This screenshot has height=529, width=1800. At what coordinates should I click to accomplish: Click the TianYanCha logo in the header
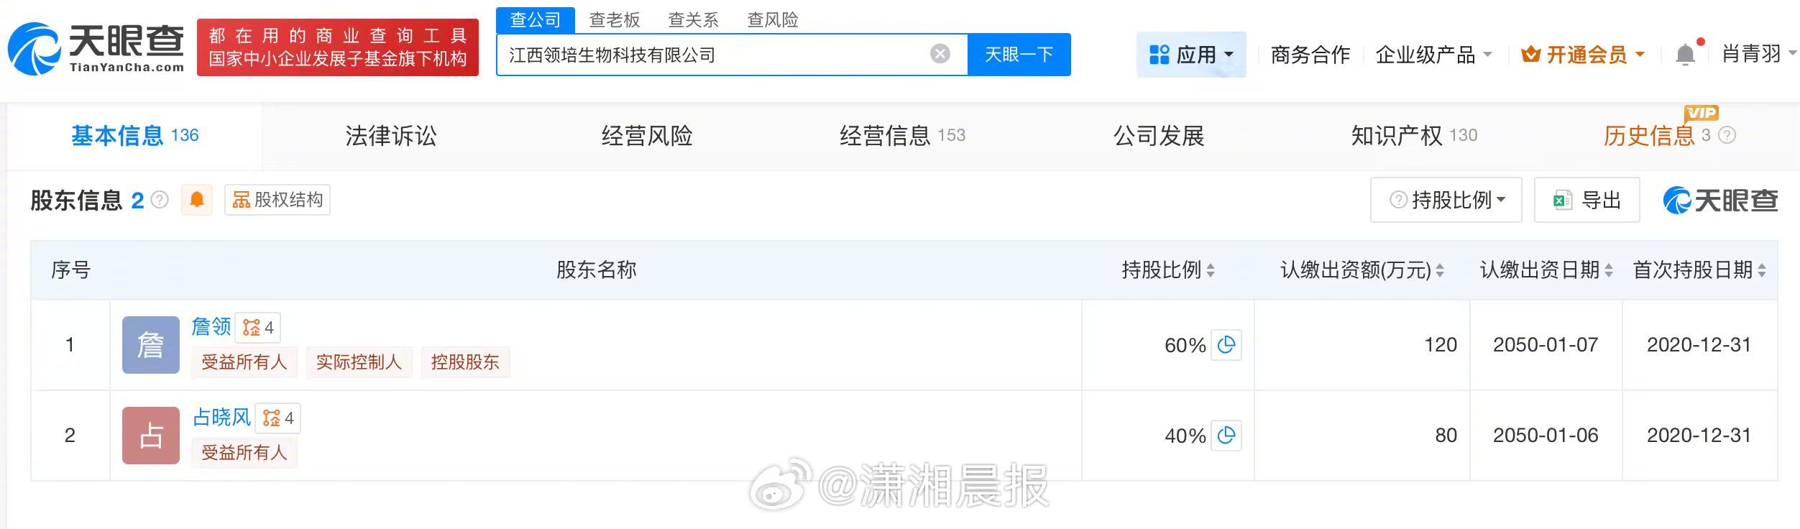96,48
